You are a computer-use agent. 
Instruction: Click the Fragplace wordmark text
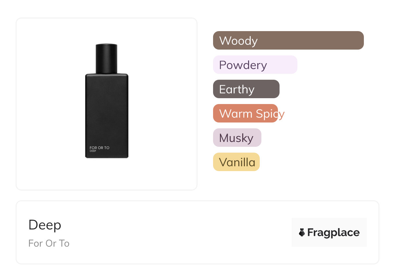(333, 232)
